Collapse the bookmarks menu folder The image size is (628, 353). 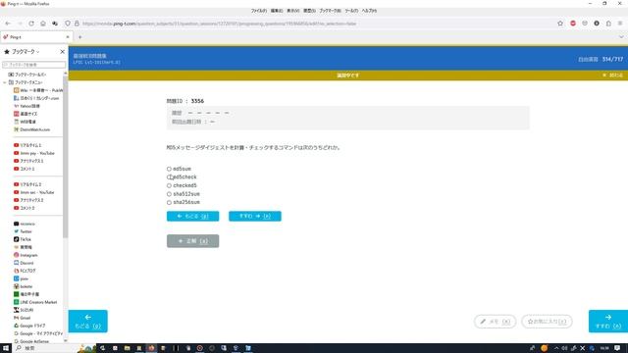(x=4, y=82)
